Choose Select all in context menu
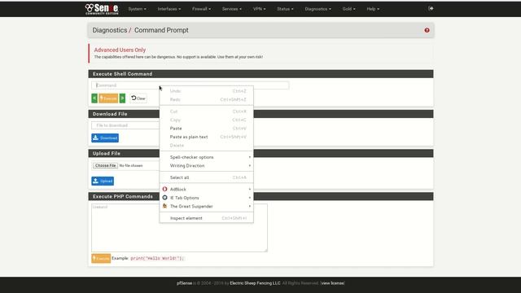521x293 pixels. [206, 177]
